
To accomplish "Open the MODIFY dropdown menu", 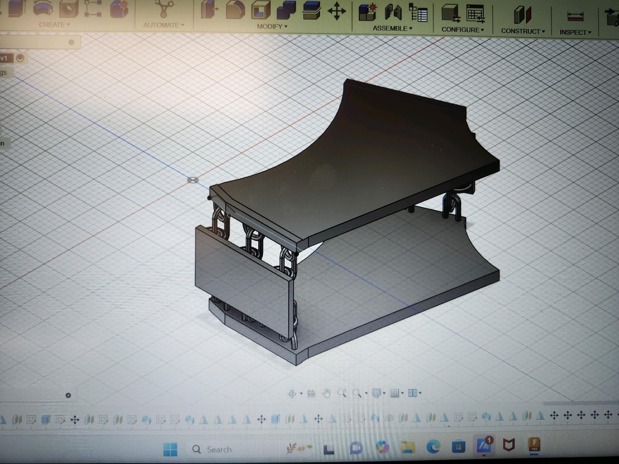I will [272, 27].
